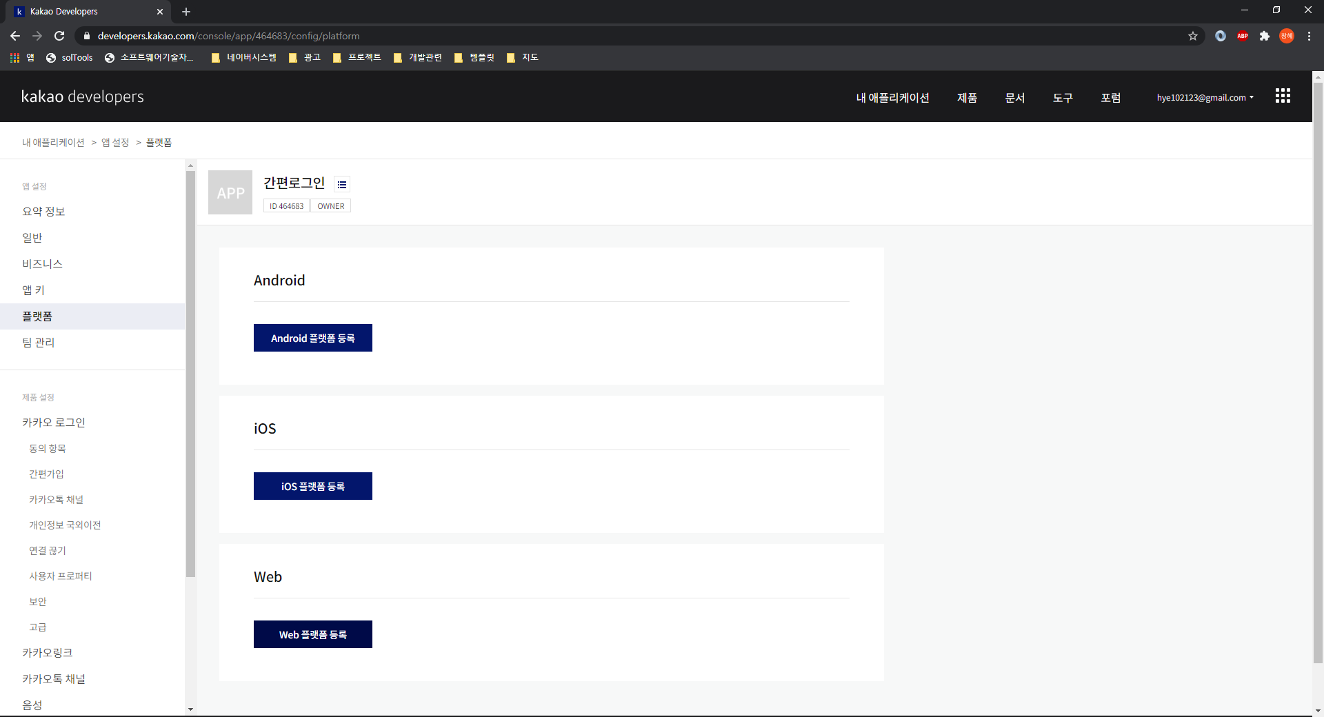Click the blue circular extension icon

pos(1221,36)
